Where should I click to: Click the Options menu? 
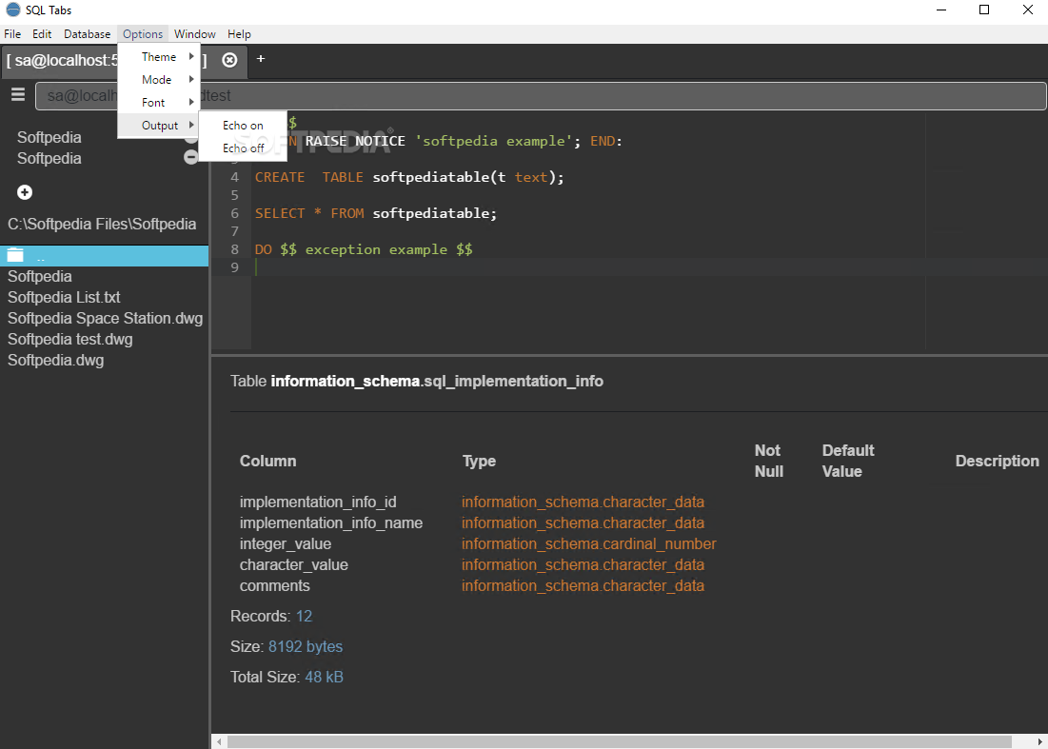(x=143, y=34)
